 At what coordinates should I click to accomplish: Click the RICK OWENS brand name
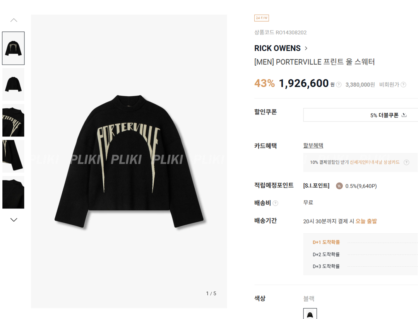coord(277,48)
